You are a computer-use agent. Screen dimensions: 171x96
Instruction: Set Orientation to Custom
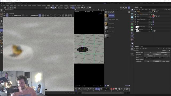[166, 54]
